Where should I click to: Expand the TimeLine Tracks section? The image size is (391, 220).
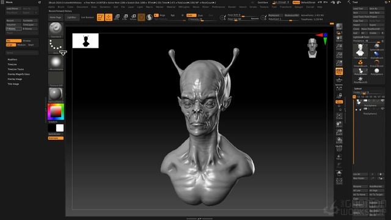[16, 69]
